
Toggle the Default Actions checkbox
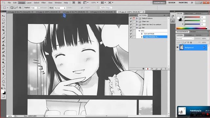pos(131,18)
